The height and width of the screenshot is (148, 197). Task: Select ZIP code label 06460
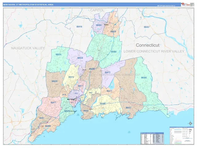[48, 126]
